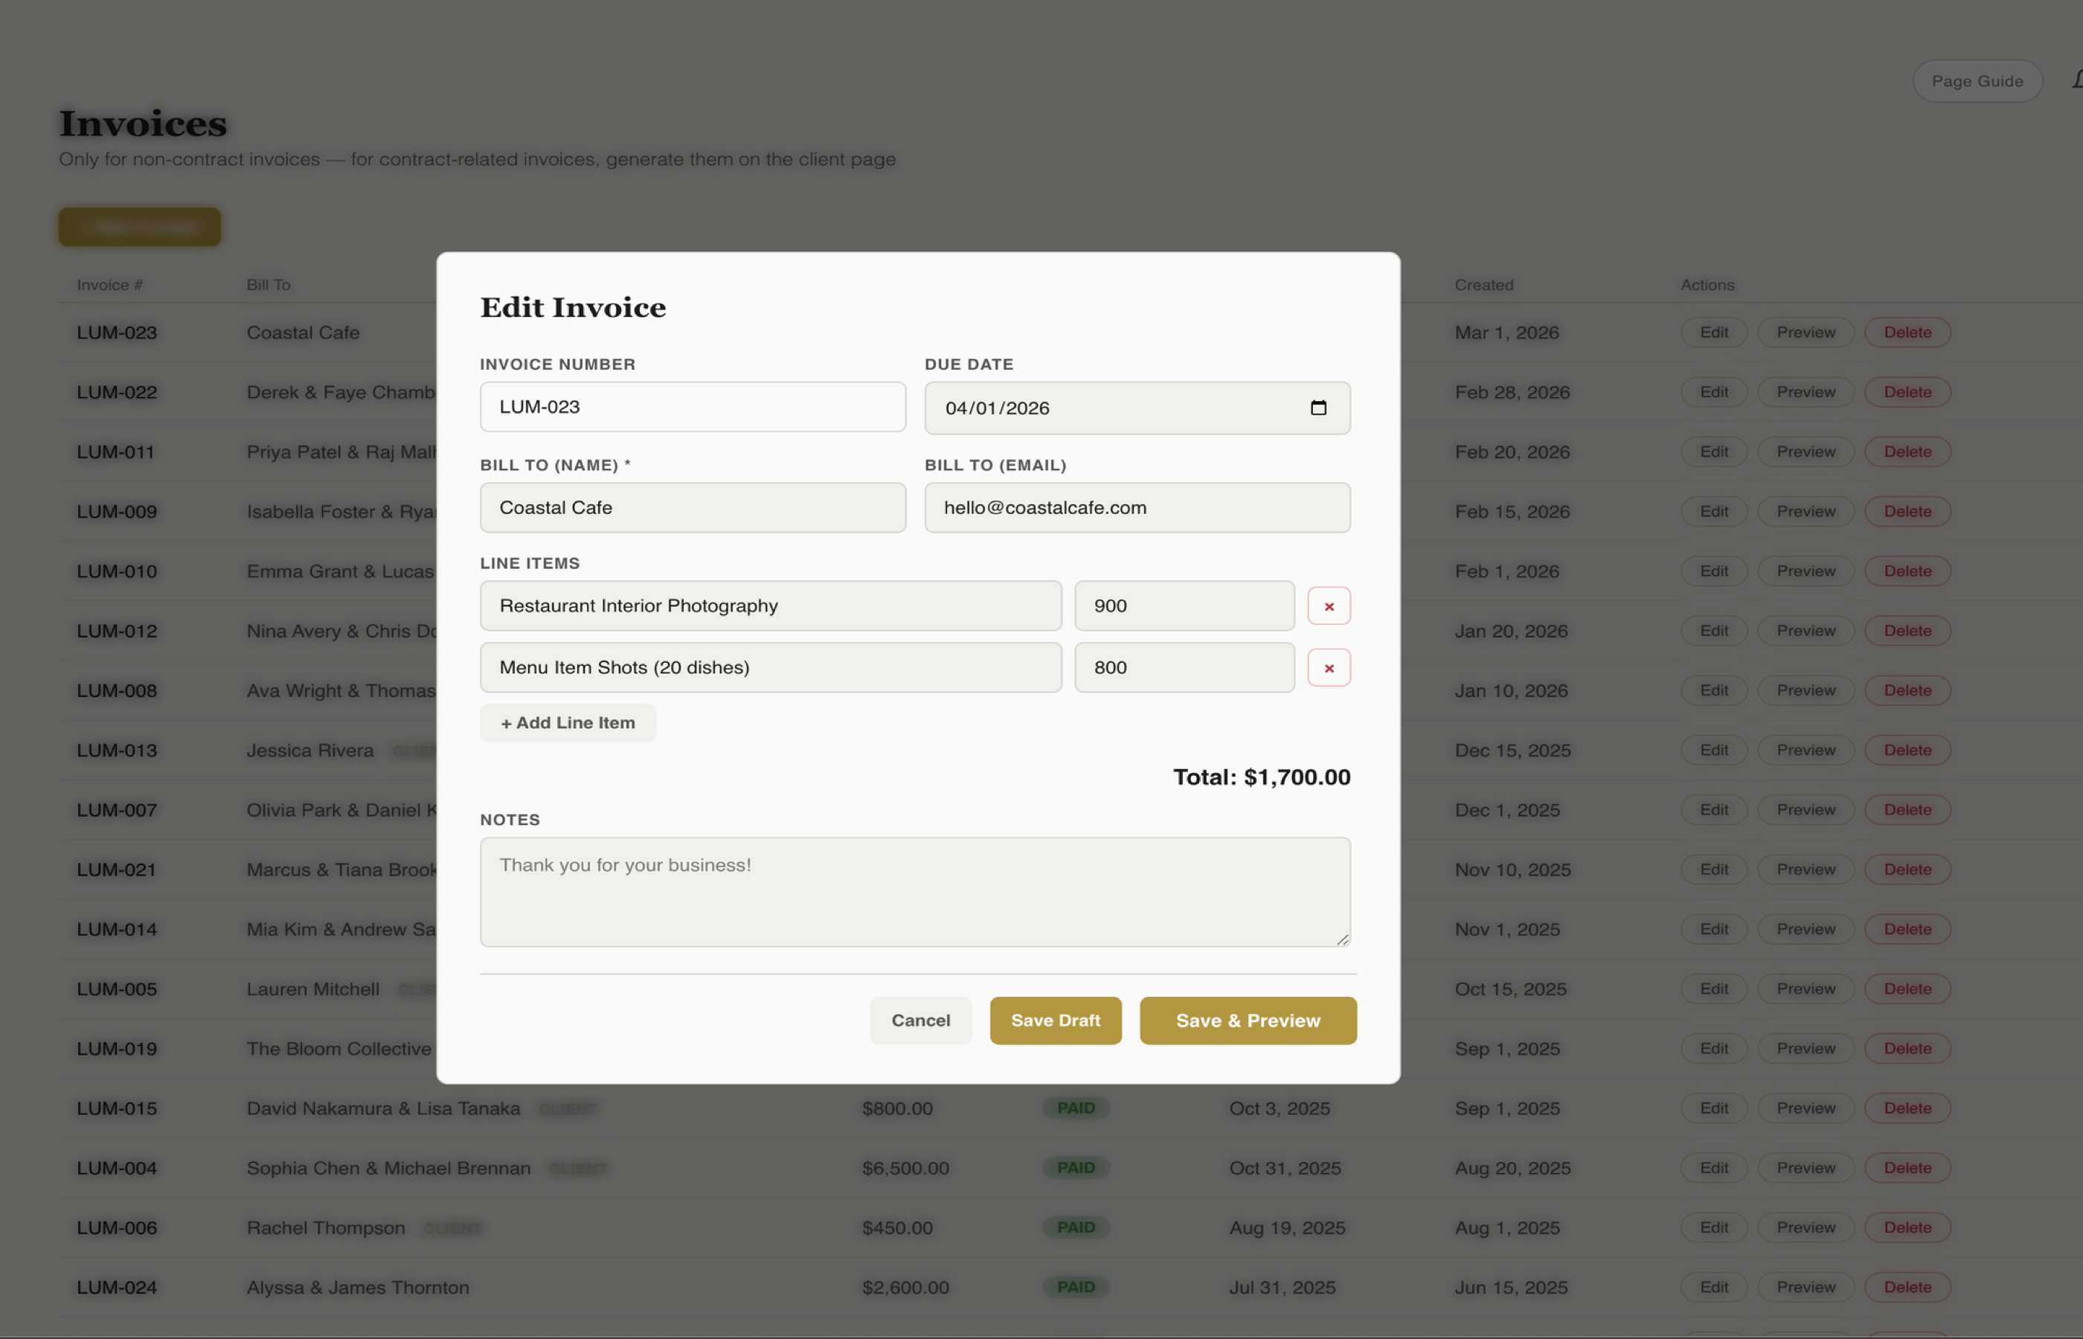Remove the Restaurant Interior Photography line item
The width and height of the screenshot is (2083, 1339).
(1329, 606)
